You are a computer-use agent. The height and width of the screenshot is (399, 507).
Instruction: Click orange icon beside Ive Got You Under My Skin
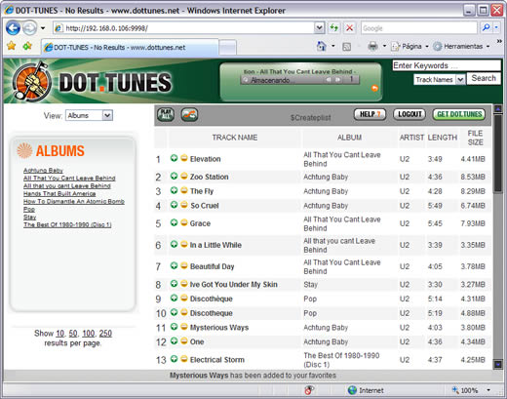(184, 283)
